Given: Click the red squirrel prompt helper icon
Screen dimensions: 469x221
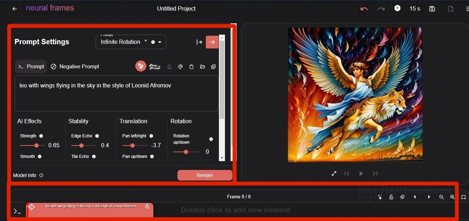Looking at the screenshot, I should 141,66.
